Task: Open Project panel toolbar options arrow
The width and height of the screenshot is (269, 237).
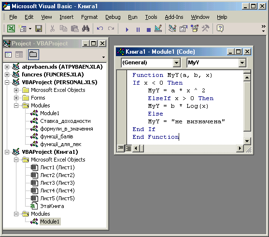Action: tap(103, 57)
